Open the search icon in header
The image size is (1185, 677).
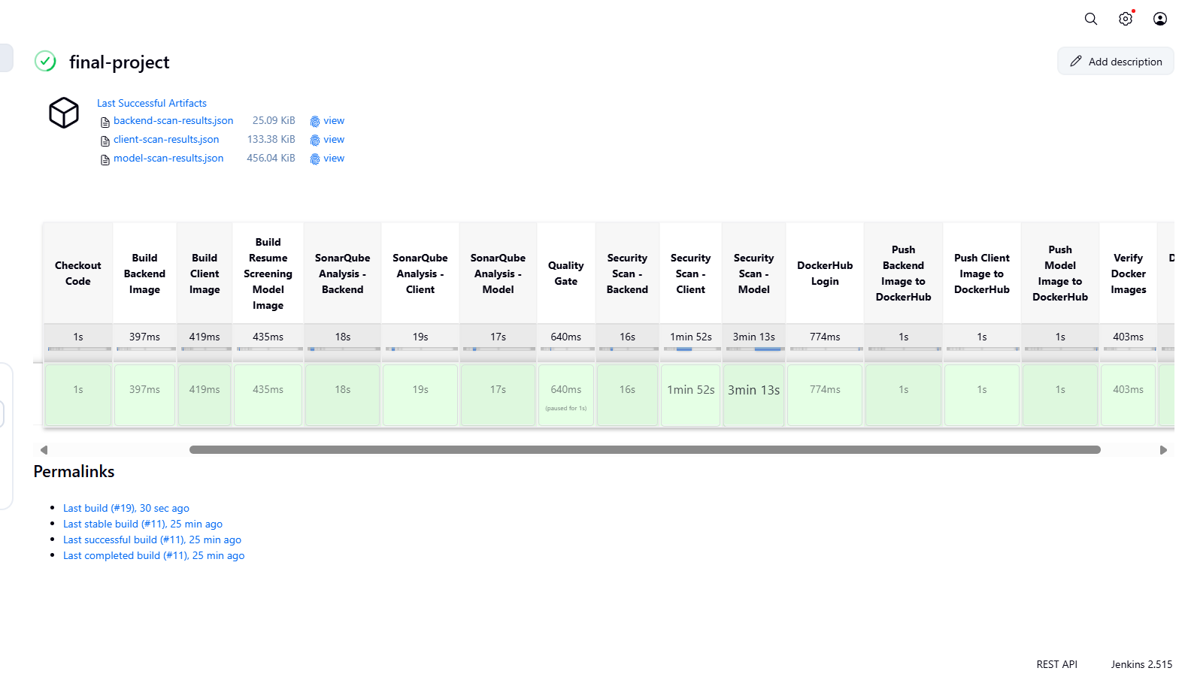coord(1090,19)
